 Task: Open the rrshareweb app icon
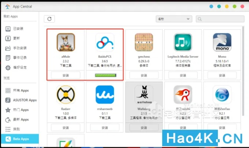(x=105, y=95)
